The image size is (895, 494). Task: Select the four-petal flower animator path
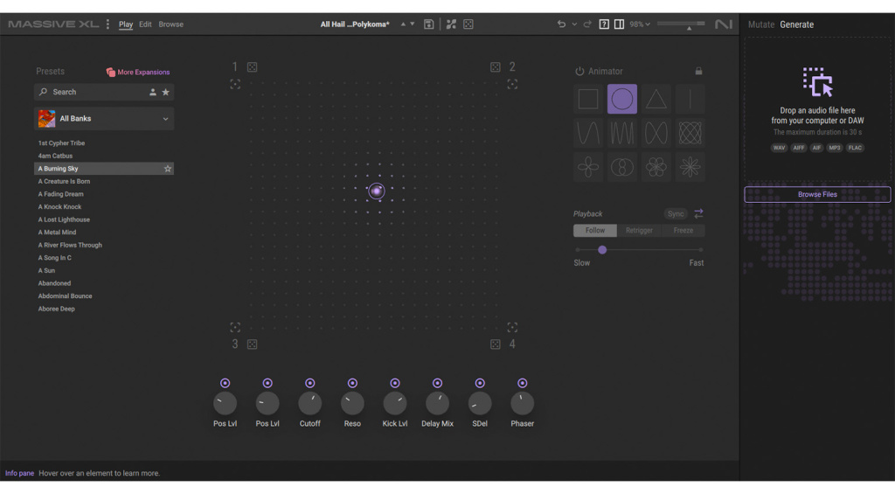588,167
